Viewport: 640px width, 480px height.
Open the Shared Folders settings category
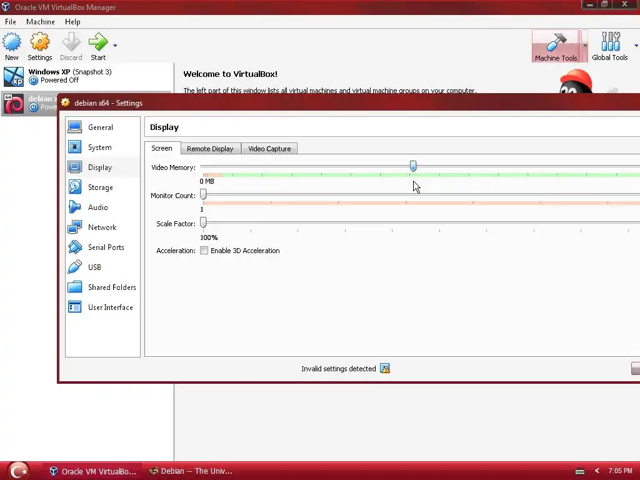pyautogui.click(x=102, y=287)
